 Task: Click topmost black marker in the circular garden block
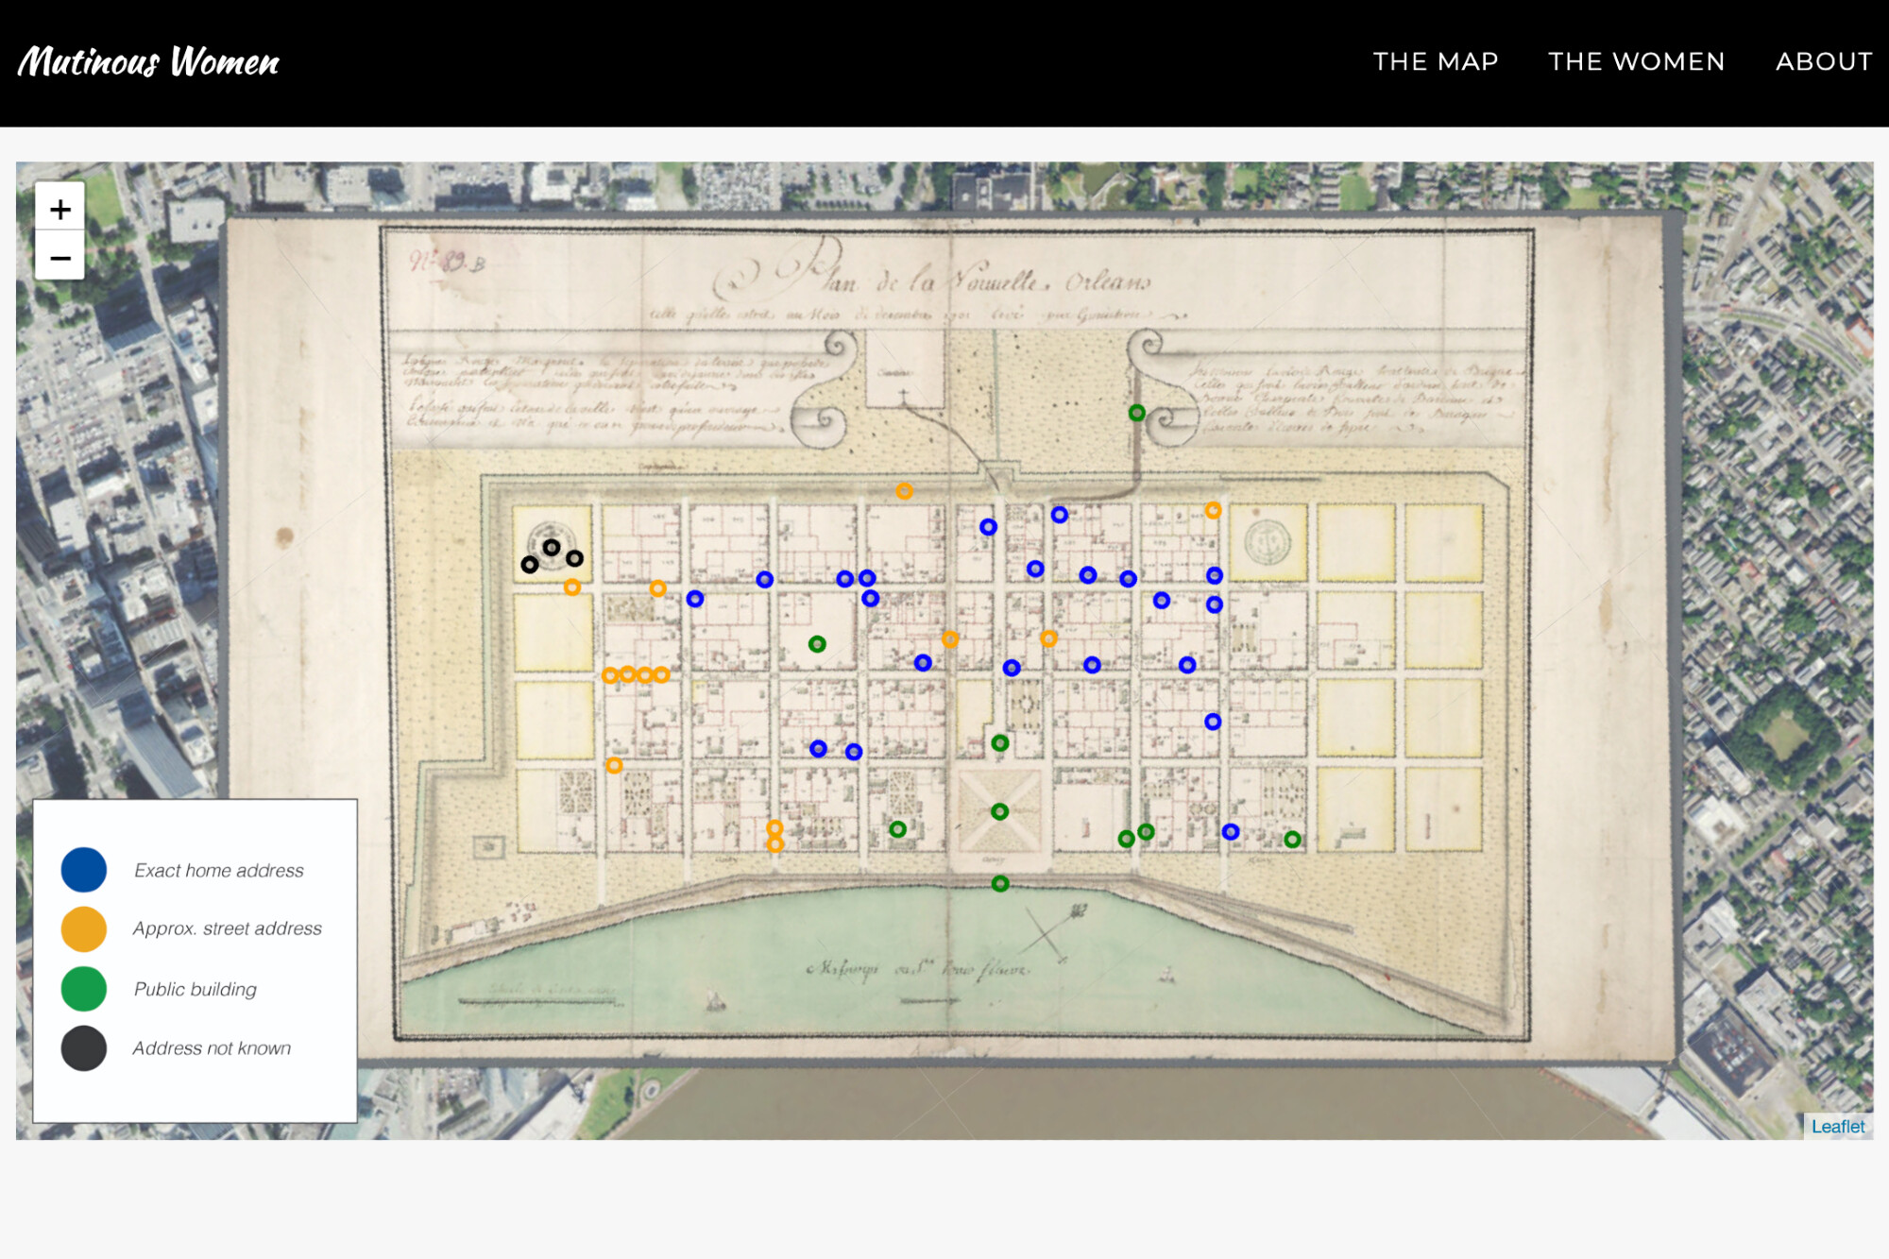[x=552, y=548]
